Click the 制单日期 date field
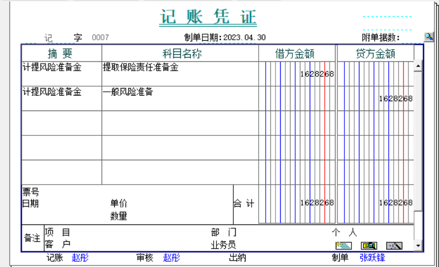 245,37
